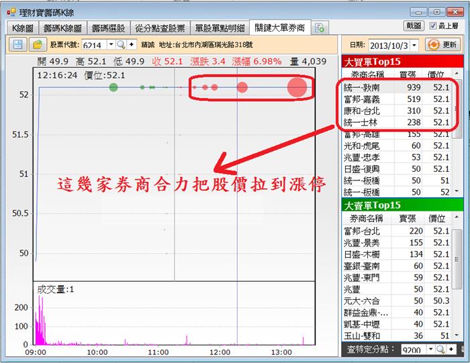Click the 截圖 button
Viewport: 470px width, 363px height.
[x=414, y=26]
